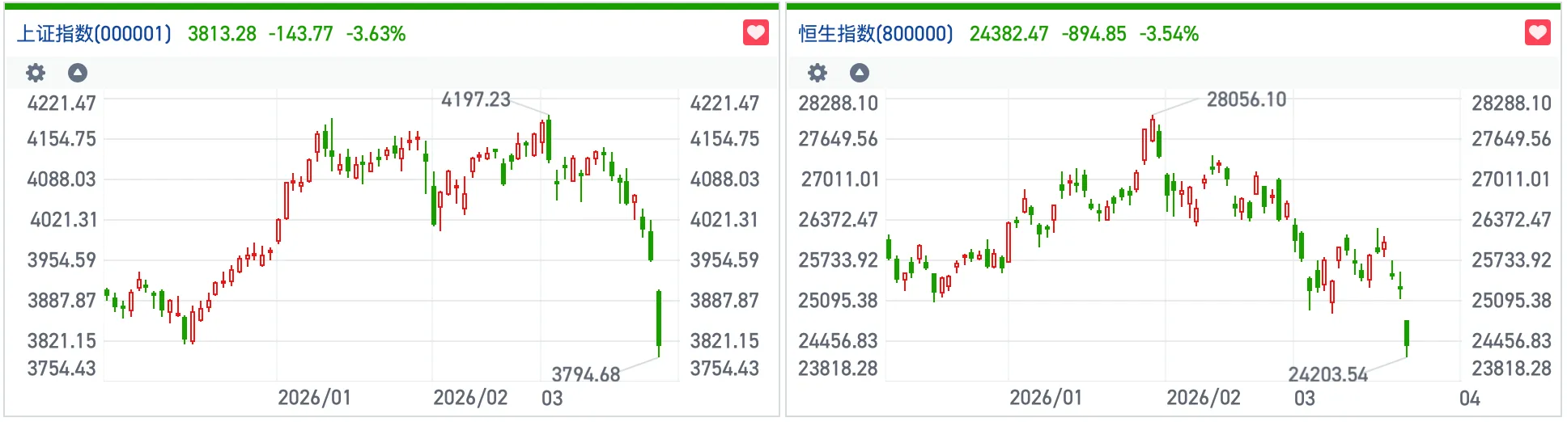Click the 3794.68 low label on 上证指数 chart
This screenshot has height=422, width=1567.
click(x=585, y=374)
